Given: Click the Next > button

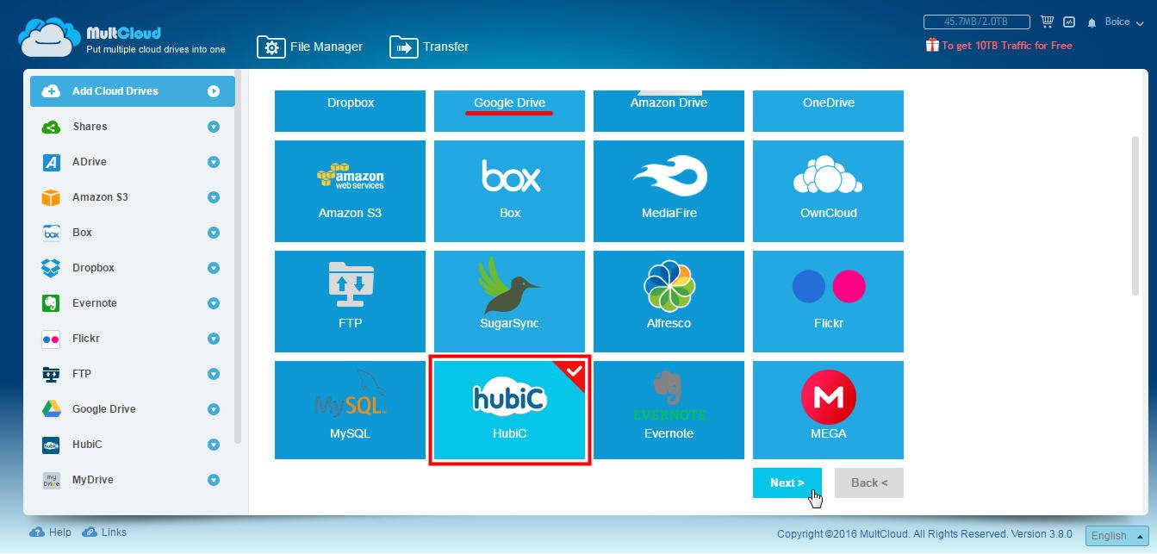Looking at the screenshot, I should pyautogui.click(x=787, y=482).
